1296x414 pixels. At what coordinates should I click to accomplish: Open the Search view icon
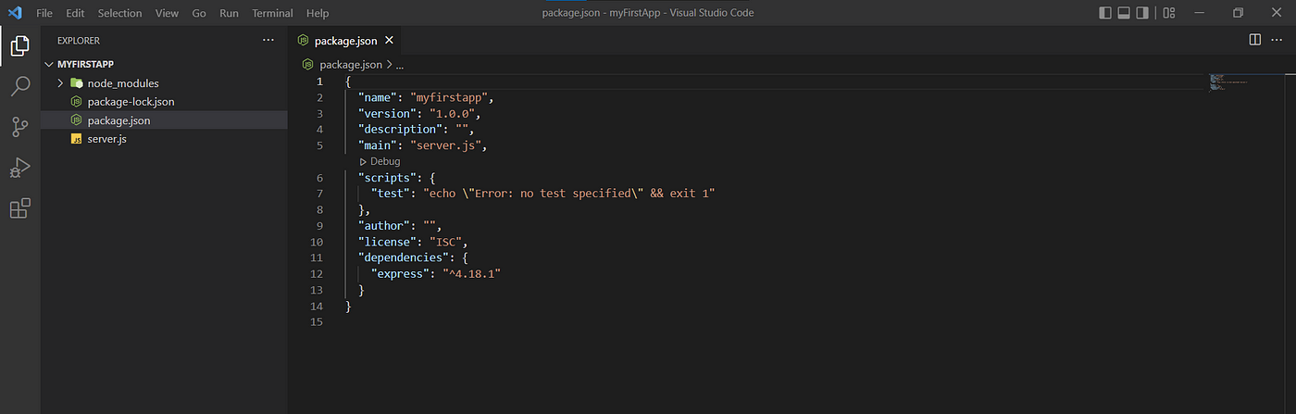pos(19,87)
